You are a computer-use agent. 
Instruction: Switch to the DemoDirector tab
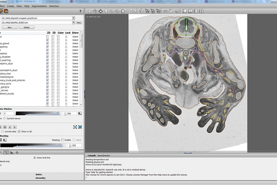(x=104, y=155)
